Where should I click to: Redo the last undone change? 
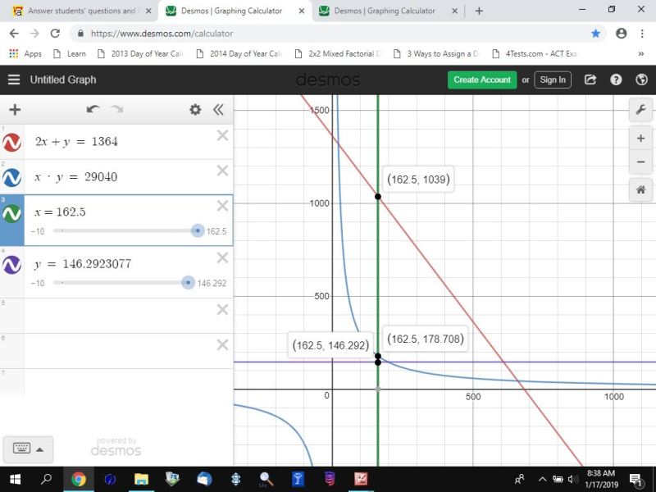(x=116, y=110)
